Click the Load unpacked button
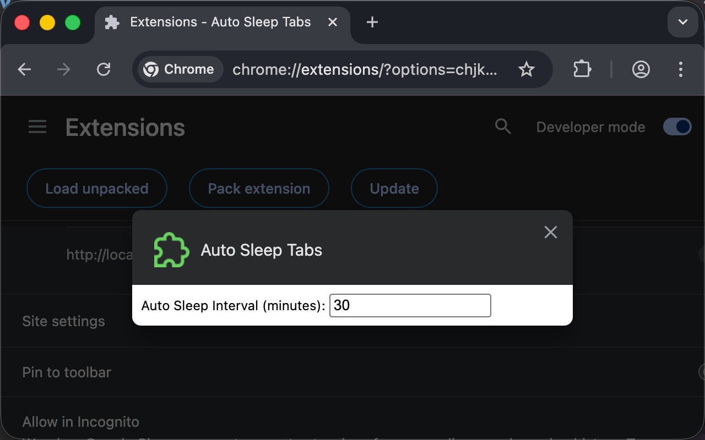Screen dimensions: 705x440 pyautogui.click(x=97, y=189)
